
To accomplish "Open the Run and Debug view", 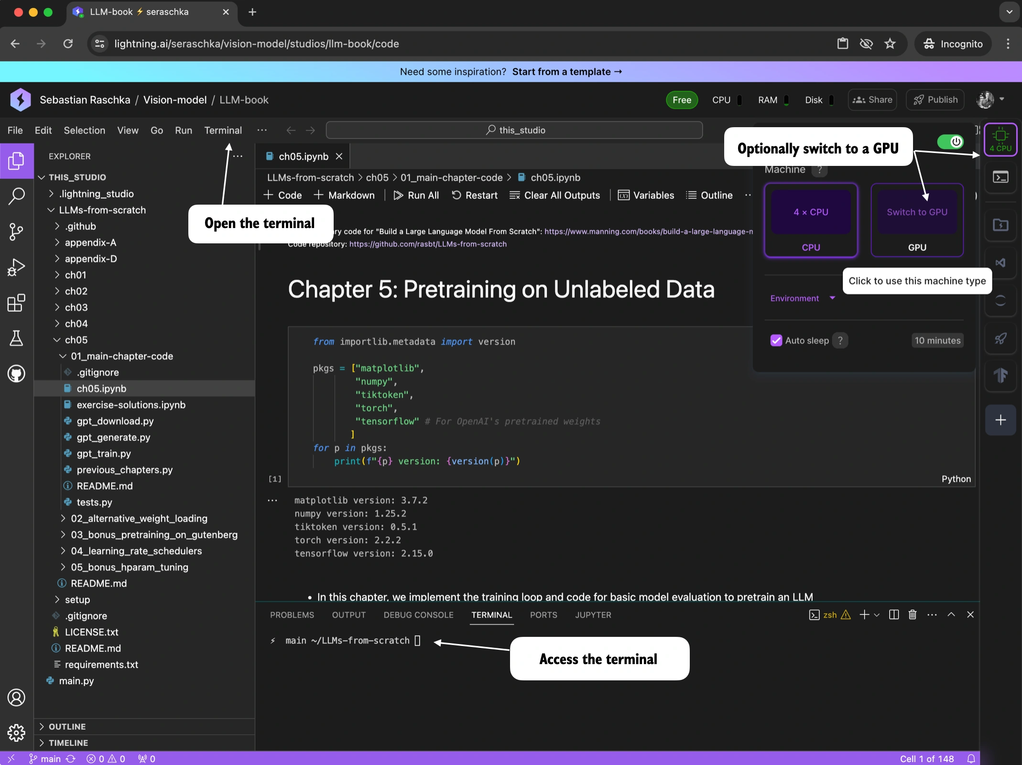I will pos(16,267).
